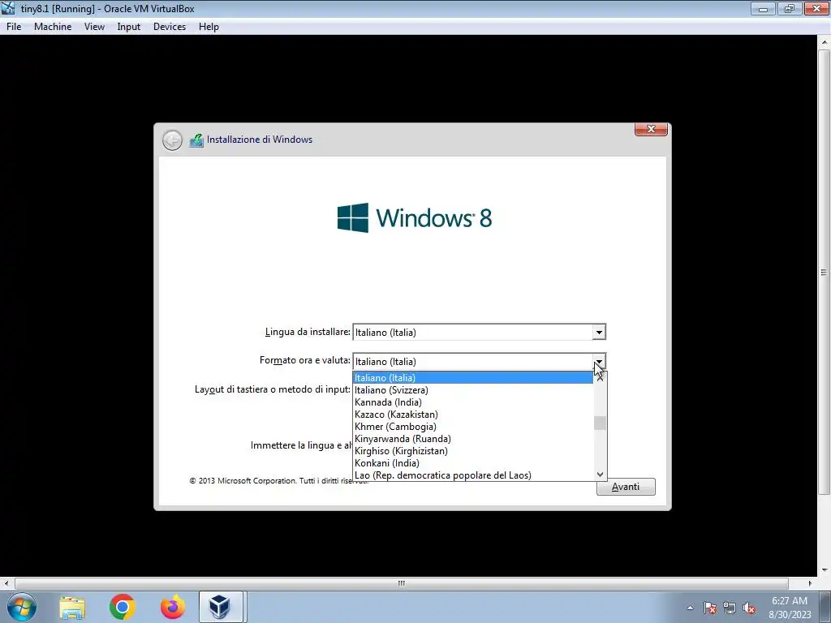Viewport: 831px width, 623px height.
Task: Open the Windows Start orb
Action: pyautogui.click(x=22, y=607)
